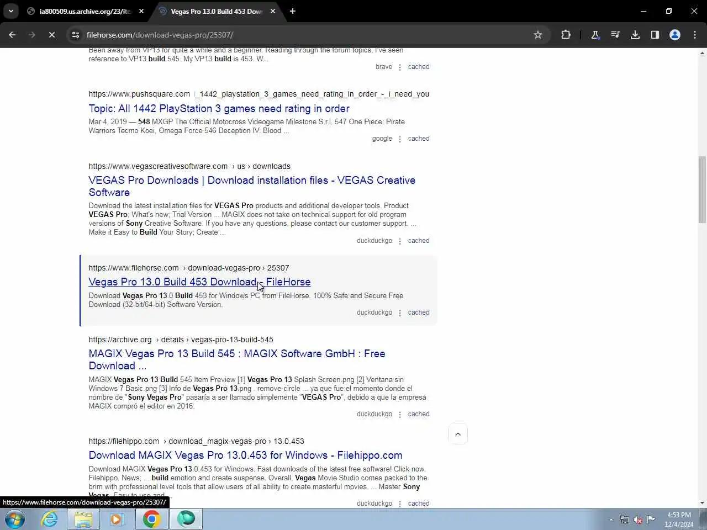Screen dimensions: 707x530
Task: Click the https://www.vegascreativesoftware.com URL text
Action: point(158,166)
